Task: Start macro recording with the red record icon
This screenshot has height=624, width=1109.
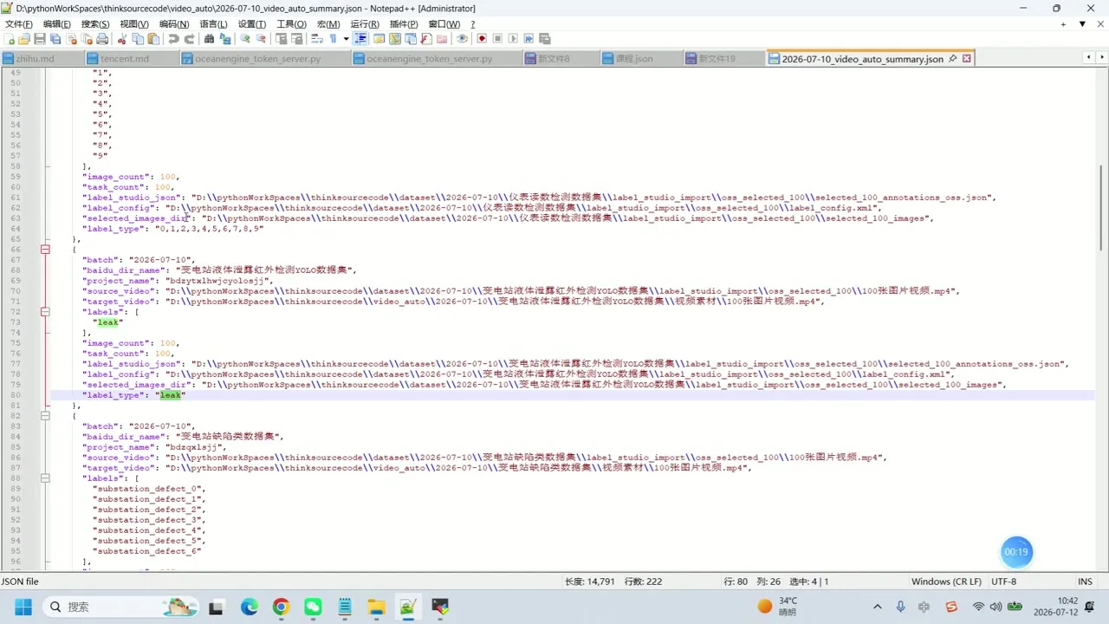Action: [x=482, y=38]
